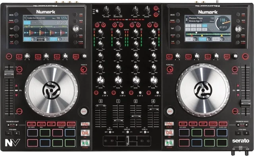
Task: Select SLICER pad mode on right deck
Action: (223, 124)
